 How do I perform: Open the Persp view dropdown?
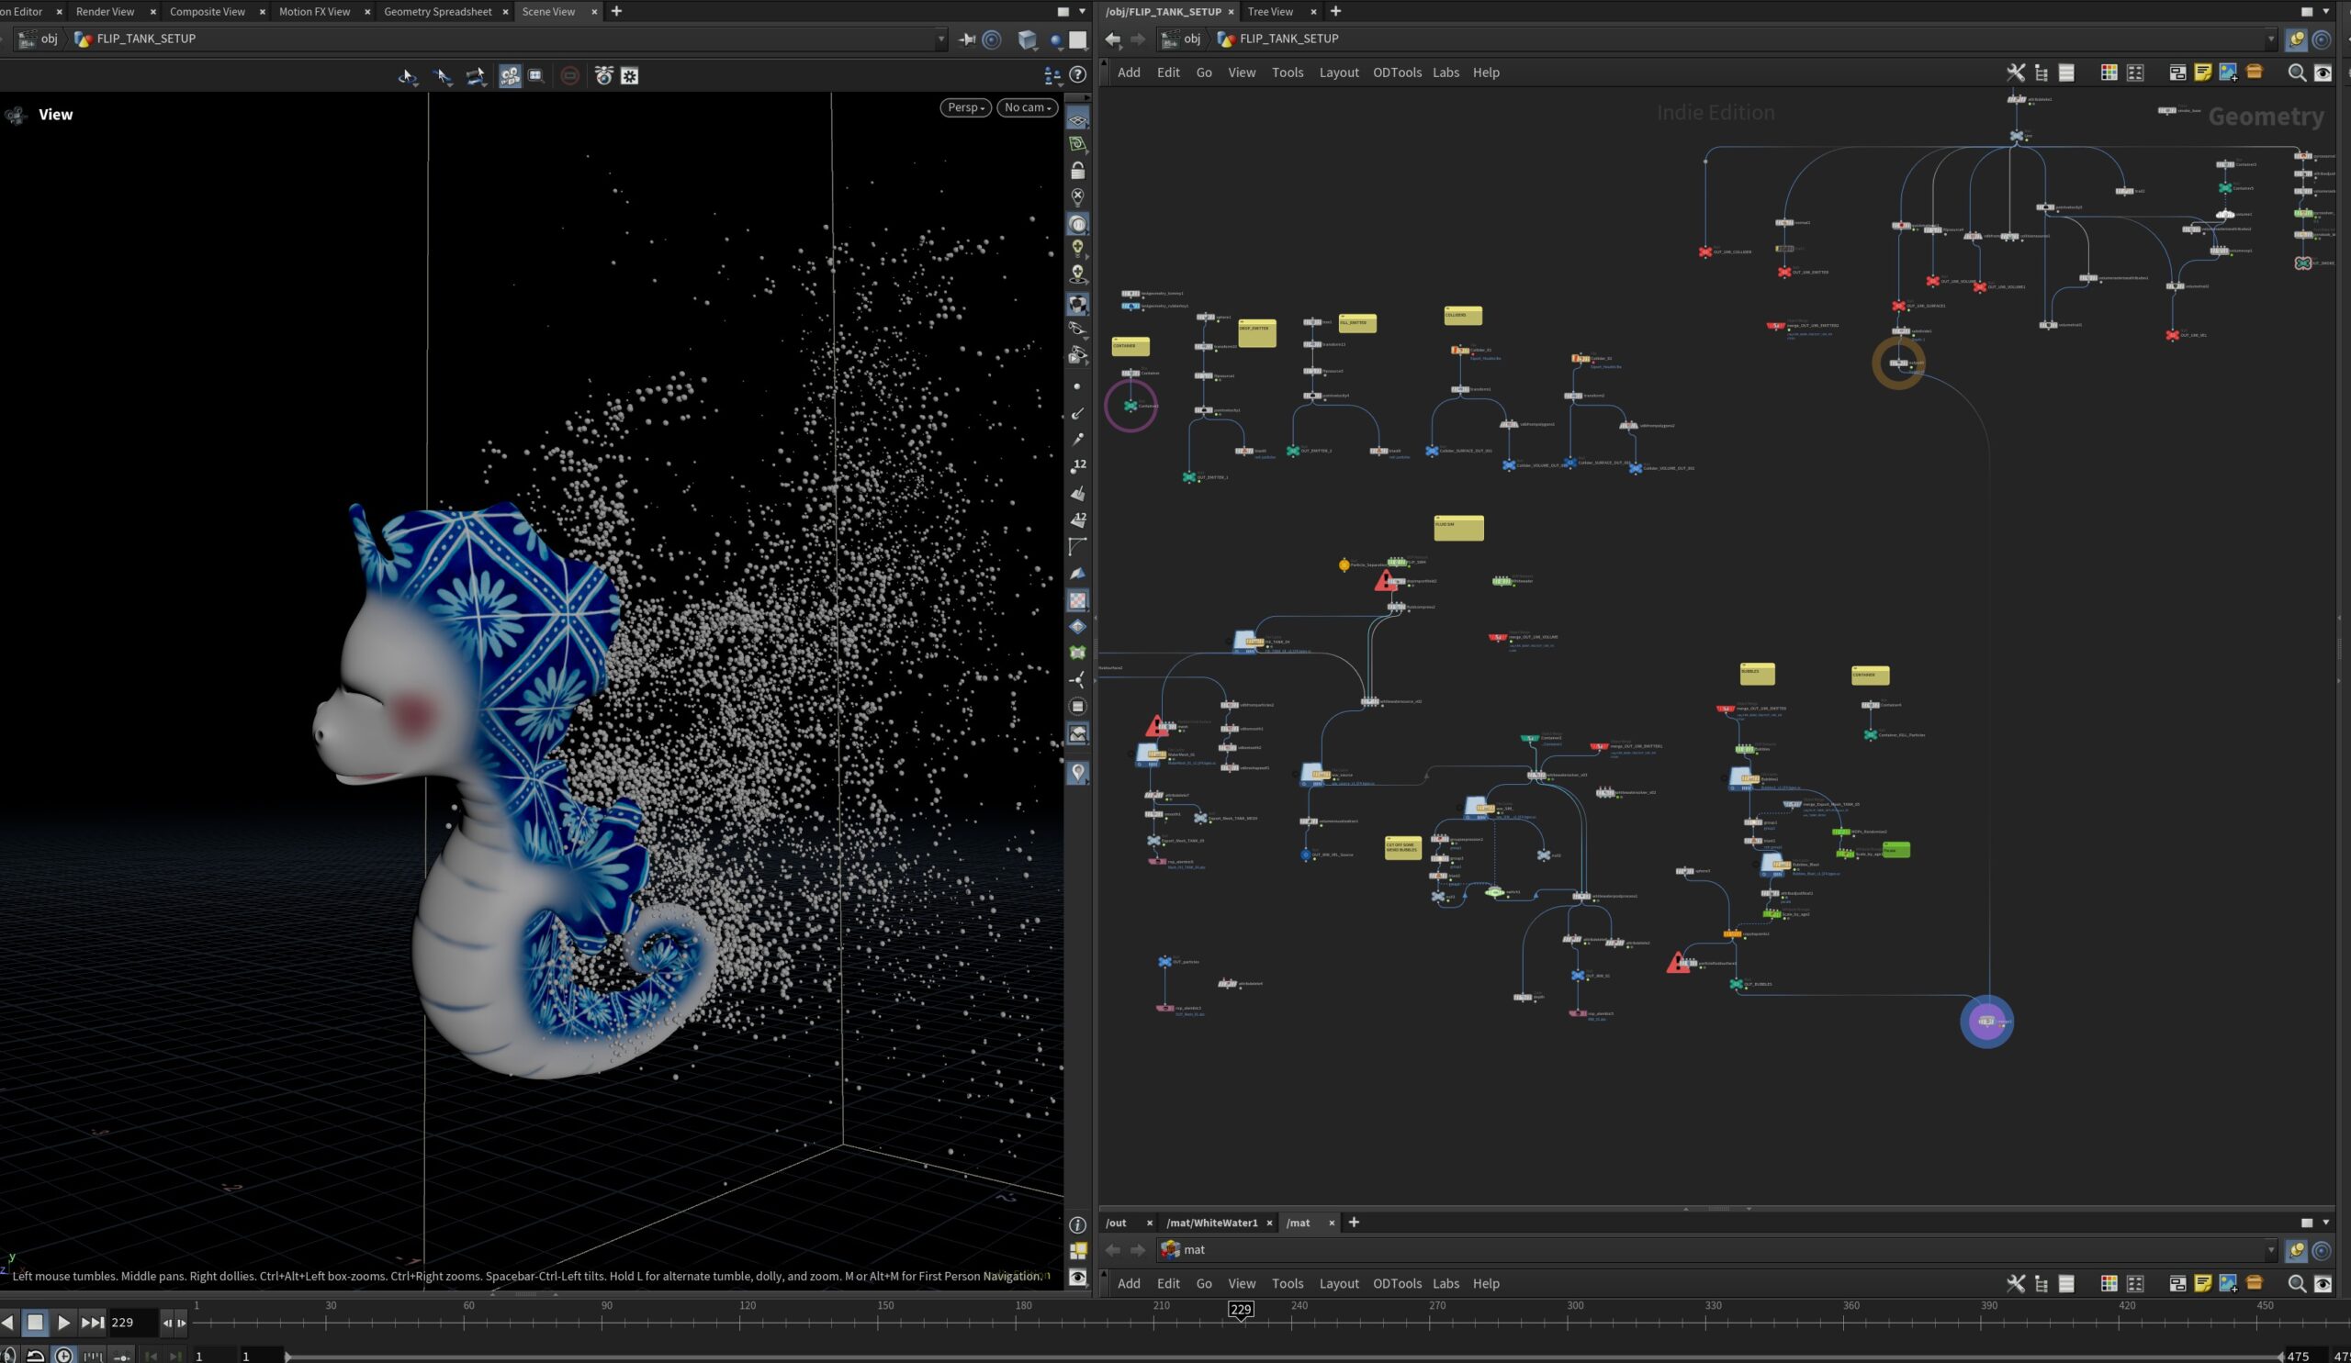[965, 107]
